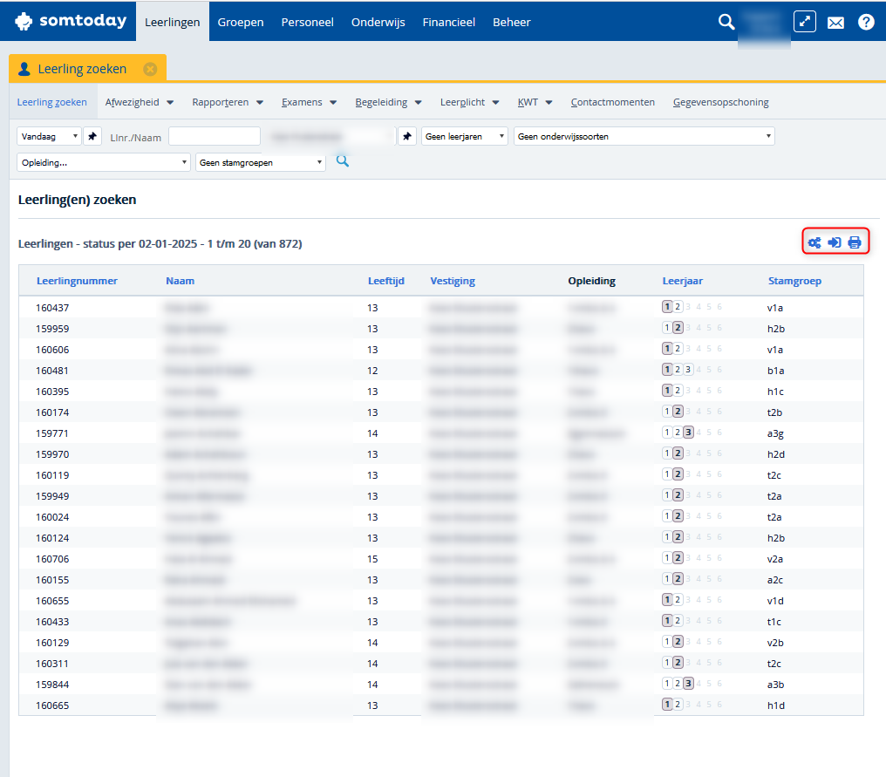886x777 pixels.
Task: Open student row 159970
Action: point(440,453)
